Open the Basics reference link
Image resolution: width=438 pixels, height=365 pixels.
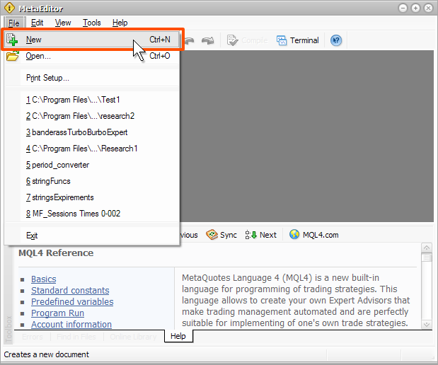tap(44, 279)
